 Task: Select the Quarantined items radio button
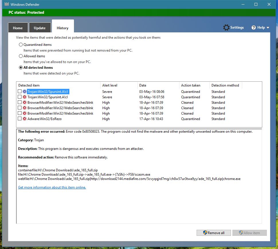click(x=21, y=45)
